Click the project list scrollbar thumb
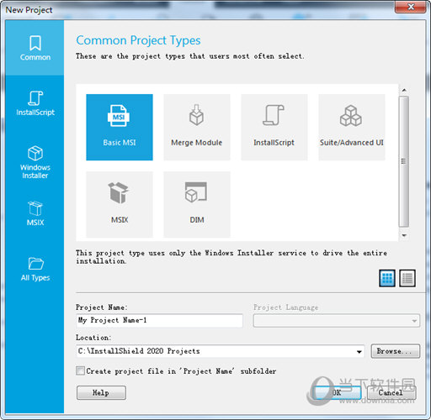The height and width of the screenshot is (420, 431). (x=404, y=161)
